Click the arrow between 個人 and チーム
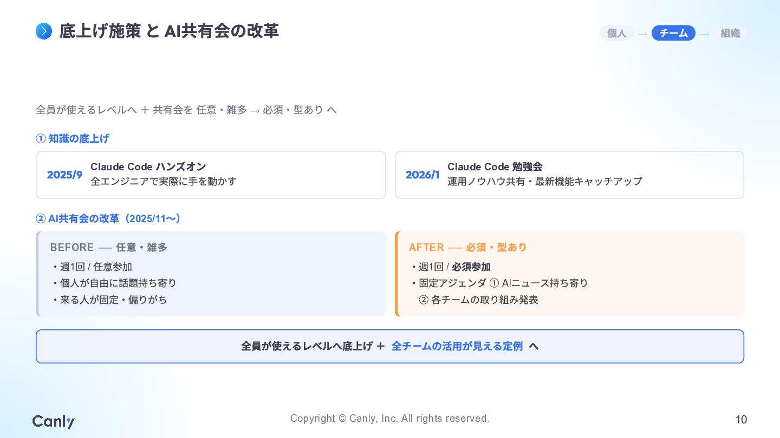 pyautogui.click(x=642, y=34)
